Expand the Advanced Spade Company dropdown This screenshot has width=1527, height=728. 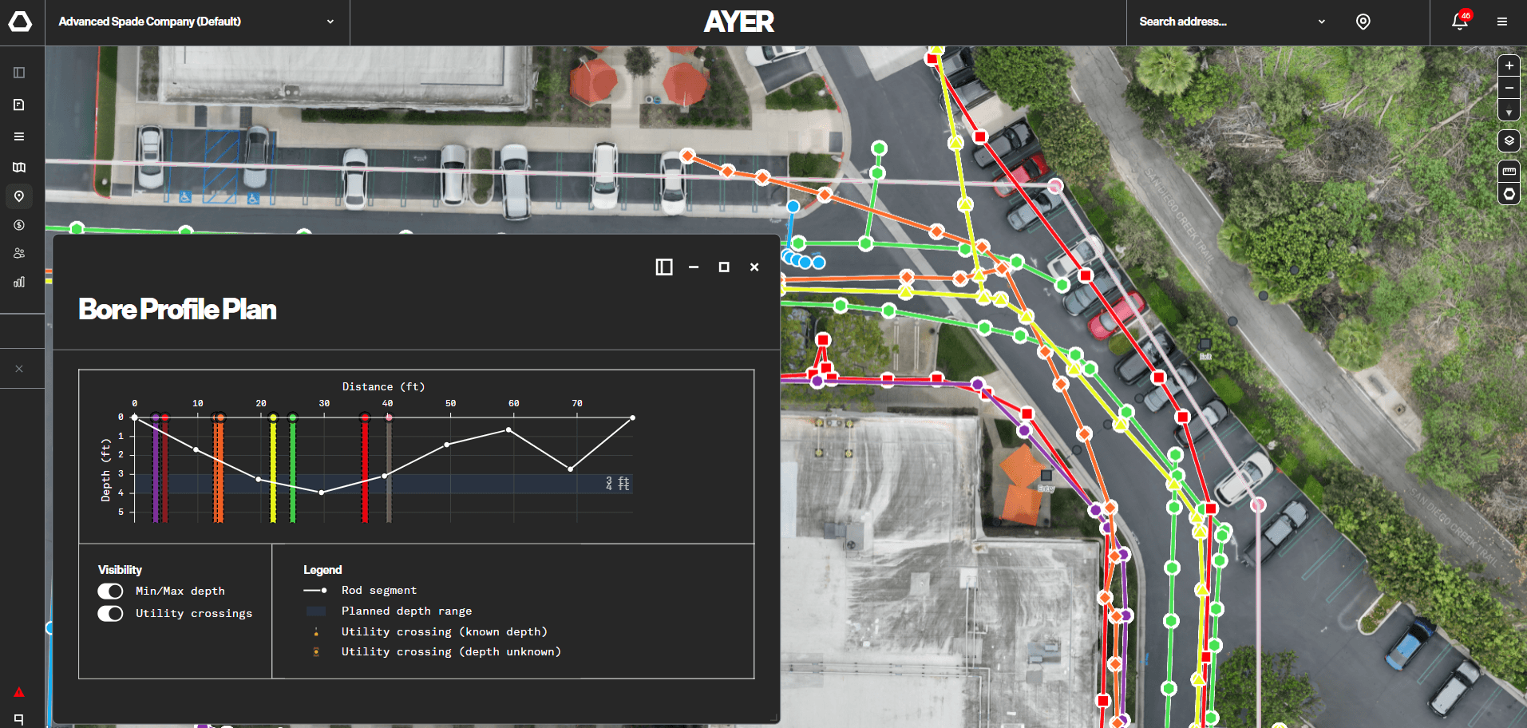330,22
